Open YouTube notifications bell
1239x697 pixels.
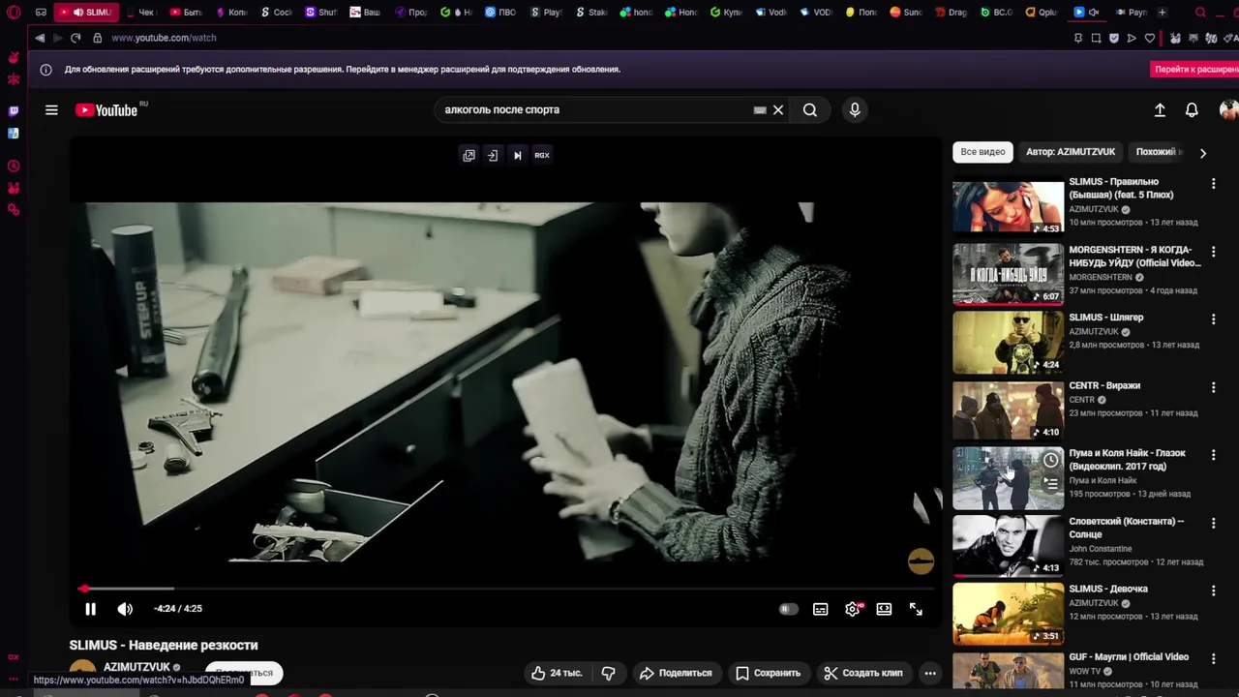point(1192,110)
